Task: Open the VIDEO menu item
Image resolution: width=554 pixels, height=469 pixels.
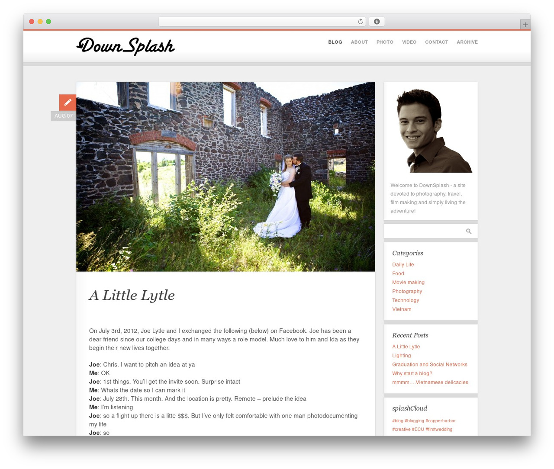Action: (409, 42)
